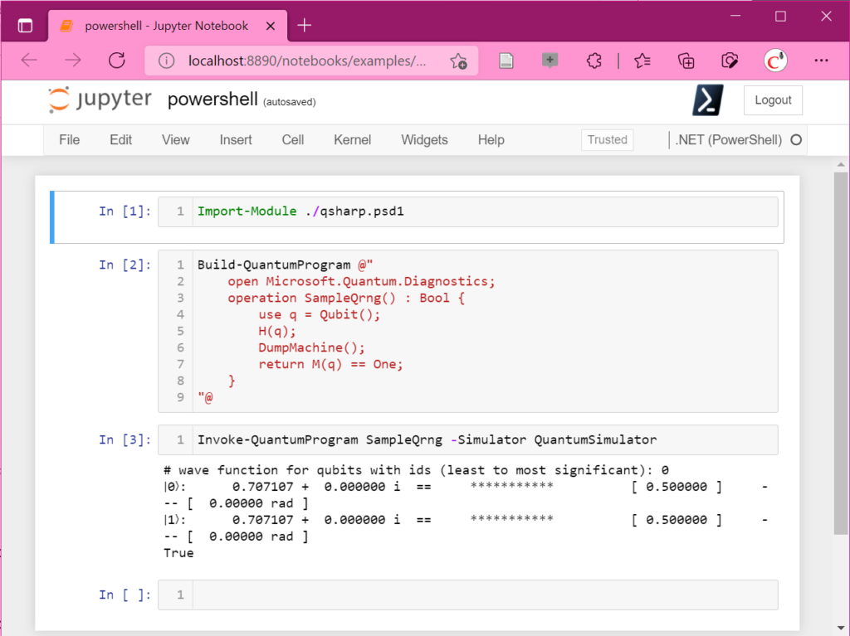Click the Jupyter logo

[100, 100]
